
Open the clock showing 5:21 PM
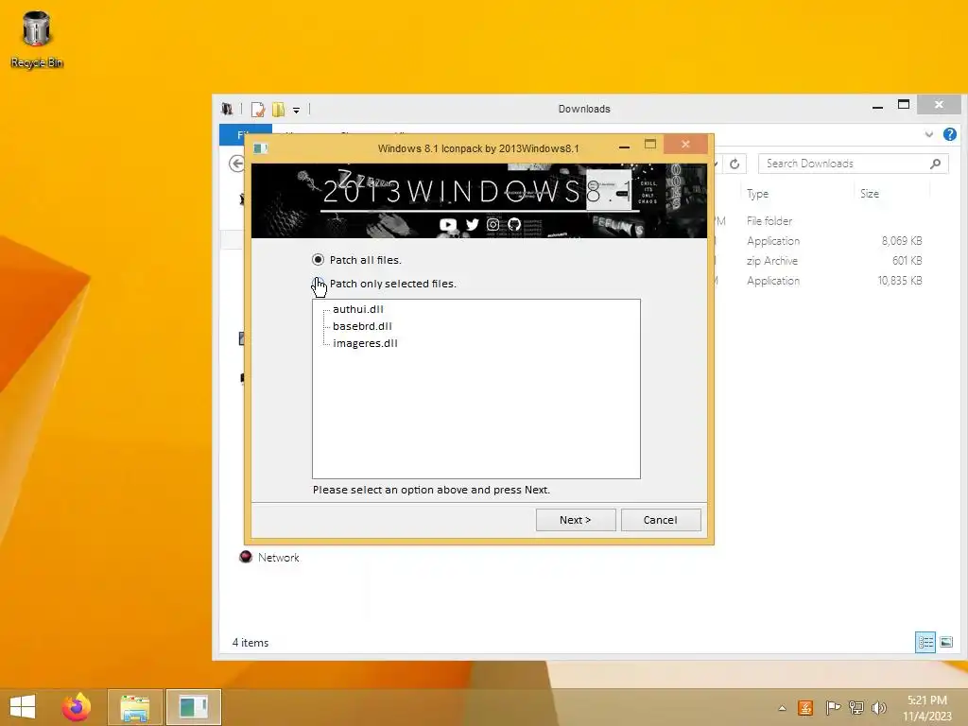point(927,708)
